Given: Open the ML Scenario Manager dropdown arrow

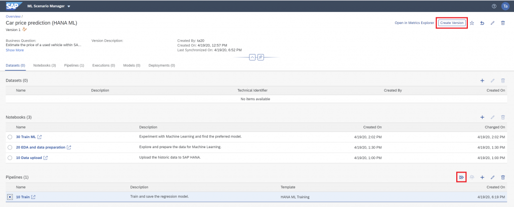Looking at the screenshot, I should click(68, 6).
